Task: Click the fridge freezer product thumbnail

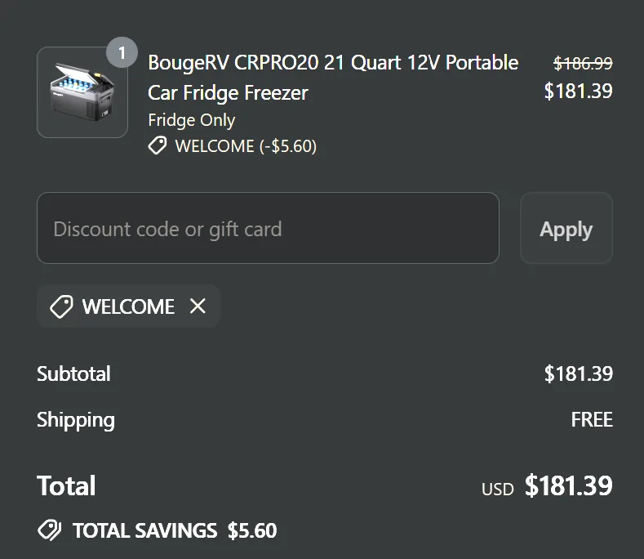Action: pyautogui.click(x=82, y=92)
